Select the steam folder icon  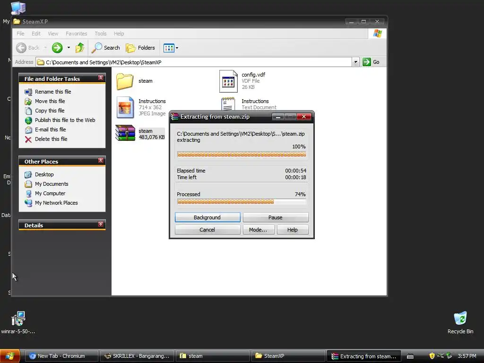125,81
